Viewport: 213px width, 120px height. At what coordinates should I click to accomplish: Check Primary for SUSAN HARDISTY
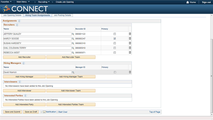click(x=114, y=43)
